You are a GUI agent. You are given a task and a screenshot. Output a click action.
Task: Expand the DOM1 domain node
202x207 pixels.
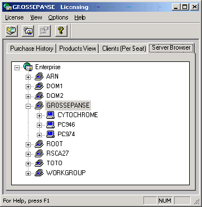click(x=28, y=87)
